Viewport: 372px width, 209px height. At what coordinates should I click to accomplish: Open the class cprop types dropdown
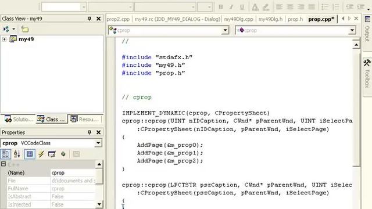[x=225, y=30]
